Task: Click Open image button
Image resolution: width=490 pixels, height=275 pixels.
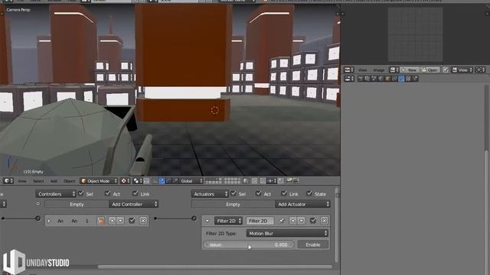Action: tap(430, 70)
